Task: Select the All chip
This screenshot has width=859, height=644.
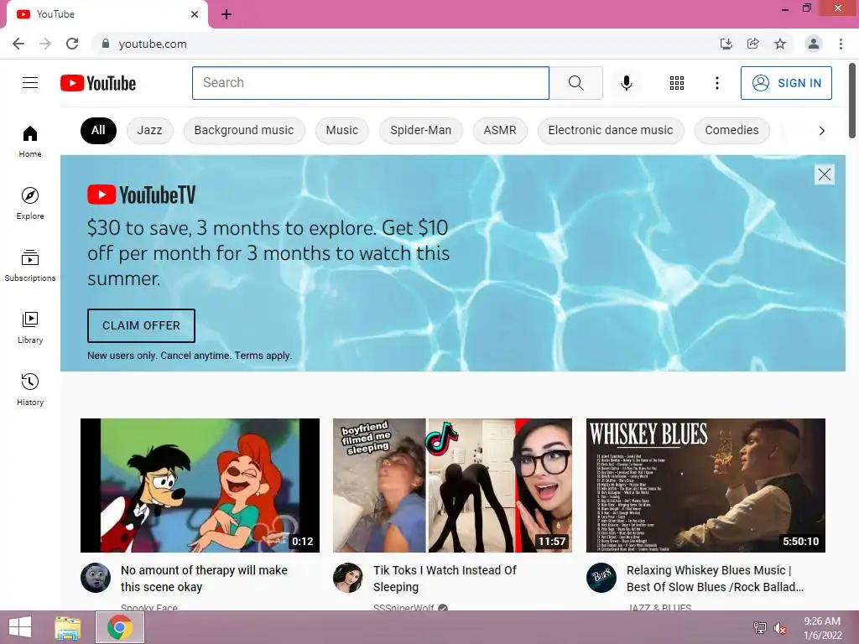Action: pyautogui.click(x=98, y=130)
